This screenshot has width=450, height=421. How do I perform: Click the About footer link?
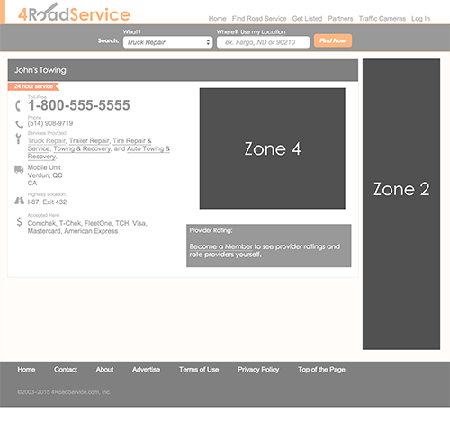click(x=104, y=370)
